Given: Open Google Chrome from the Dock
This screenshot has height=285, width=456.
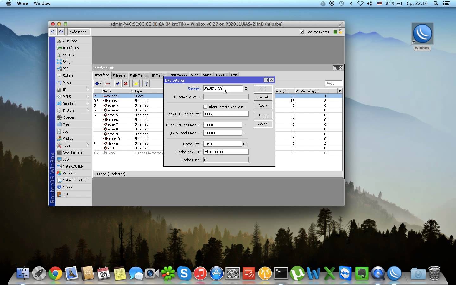Looking at the screenshot, I should tap(55, 273).
